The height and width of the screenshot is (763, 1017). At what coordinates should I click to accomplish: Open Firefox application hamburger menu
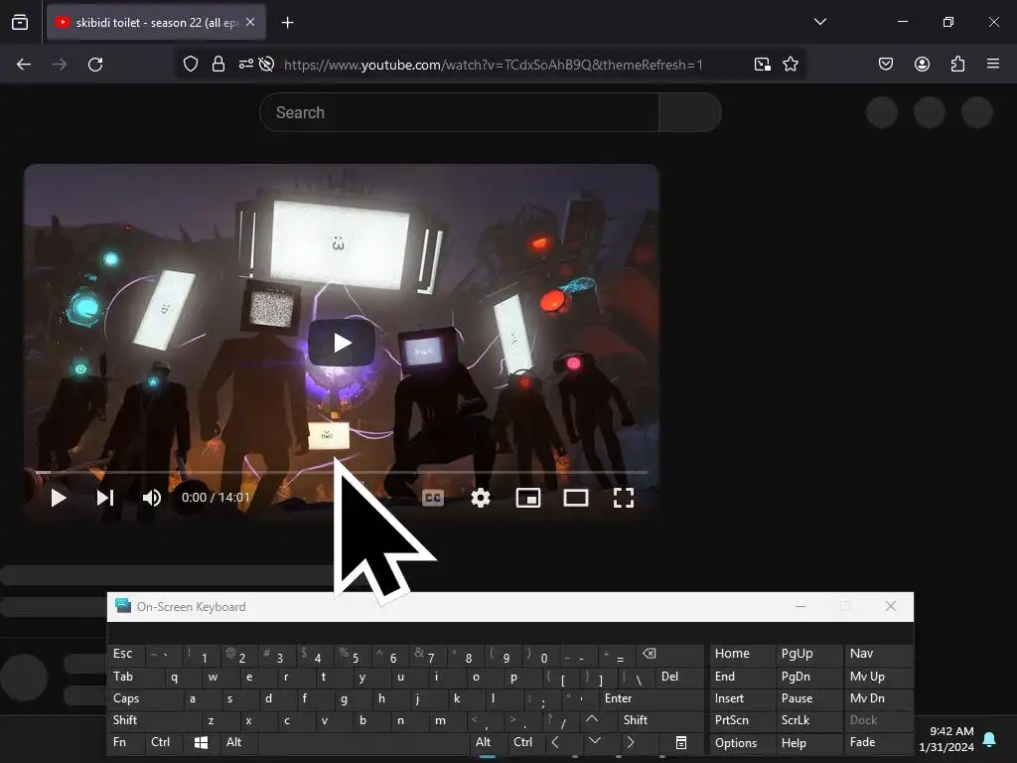992,64
